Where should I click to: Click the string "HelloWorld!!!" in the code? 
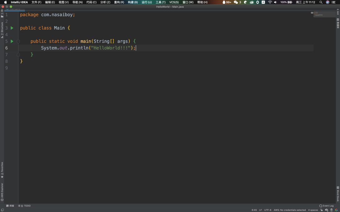pyautogui.click(x=110, y=48)
